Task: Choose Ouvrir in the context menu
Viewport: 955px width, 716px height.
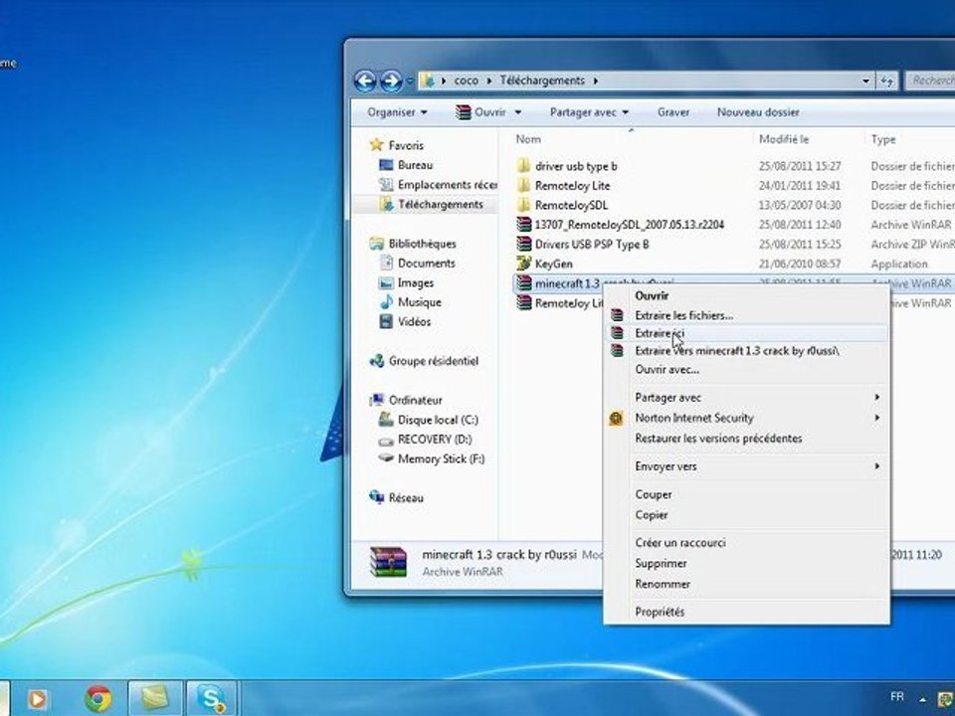Action: pyautogui.click(x=747, y=296)
